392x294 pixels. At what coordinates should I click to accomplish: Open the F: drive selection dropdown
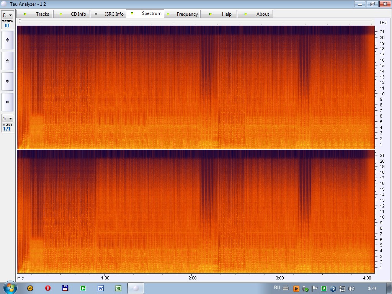(x=7, y=15)
